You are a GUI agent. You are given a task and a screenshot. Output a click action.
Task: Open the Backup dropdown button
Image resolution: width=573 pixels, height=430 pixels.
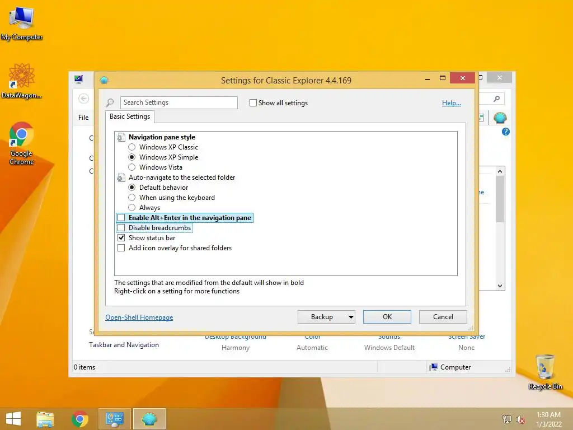[x=326, y=317]
